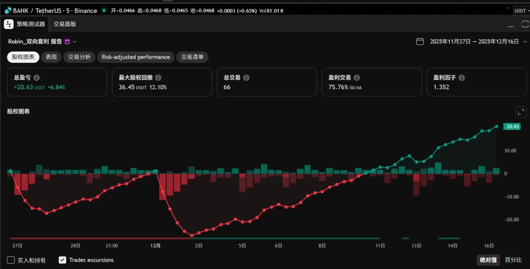Open the USDT currency dropdown
Screen dimensions: 530x269
pos(520,11)
